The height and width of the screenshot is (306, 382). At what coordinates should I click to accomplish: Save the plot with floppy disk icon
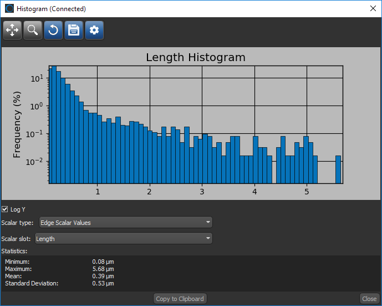pyautogui.click(x=74, y=30)
